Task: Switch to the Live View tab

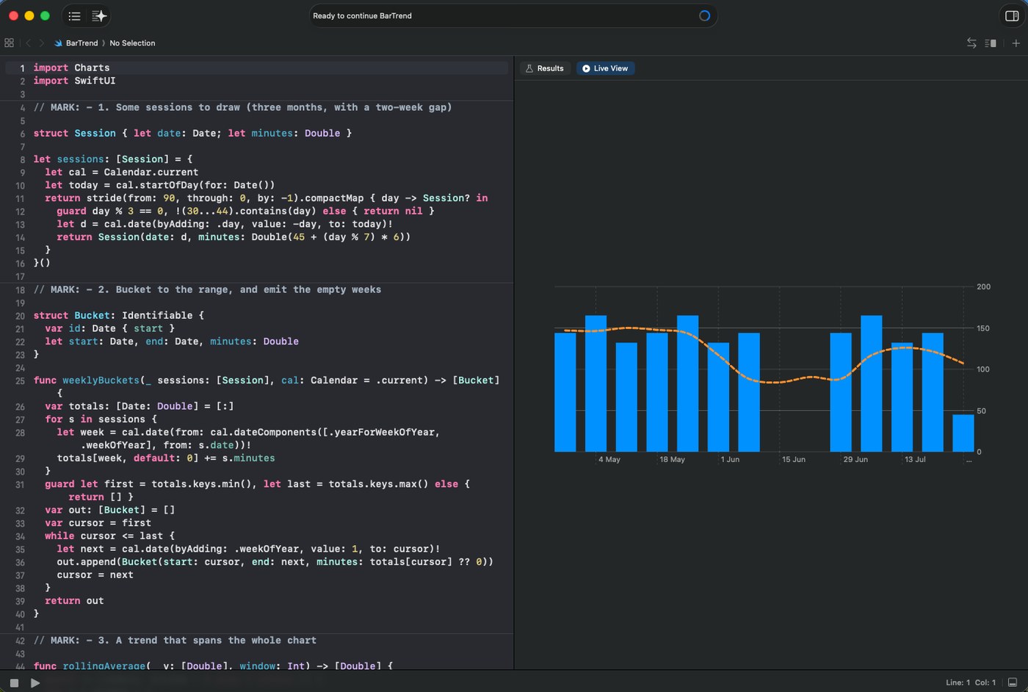Action: point(605,68)
